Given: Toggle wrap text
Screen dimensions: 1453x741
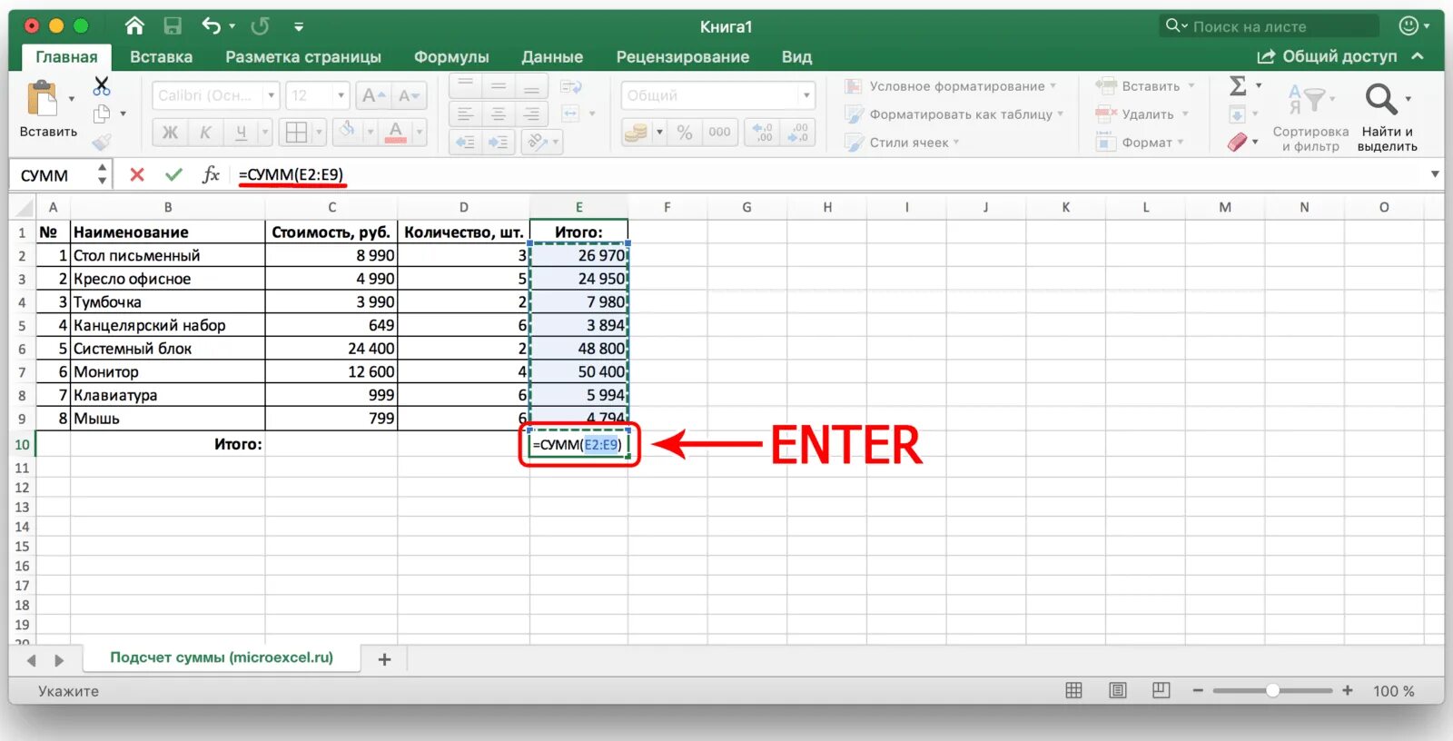Looking at the screenshot, I should pyautogui.click(x=571, y=87).
